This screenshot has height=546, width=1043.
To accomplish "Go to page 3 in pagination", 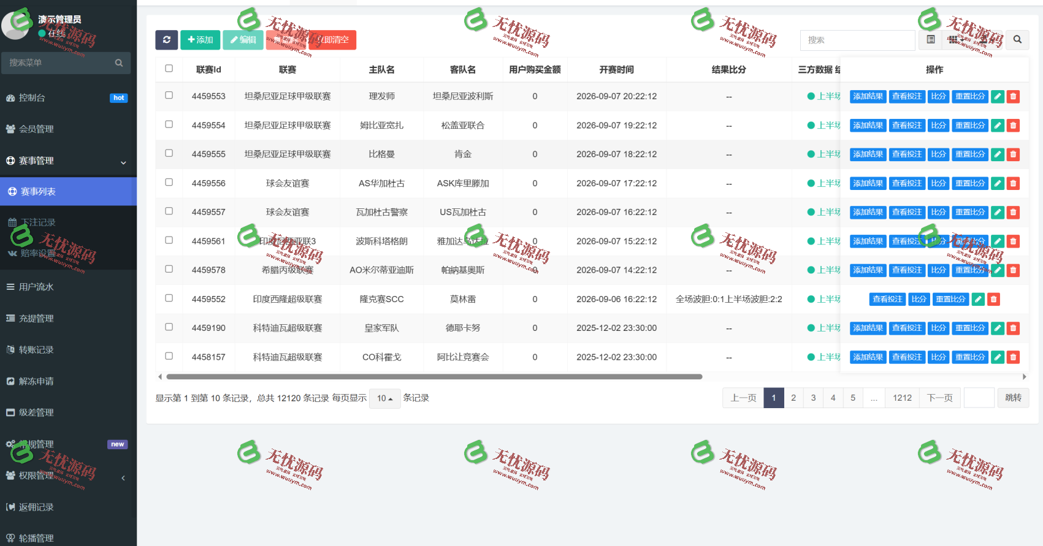I will (814, 398).
